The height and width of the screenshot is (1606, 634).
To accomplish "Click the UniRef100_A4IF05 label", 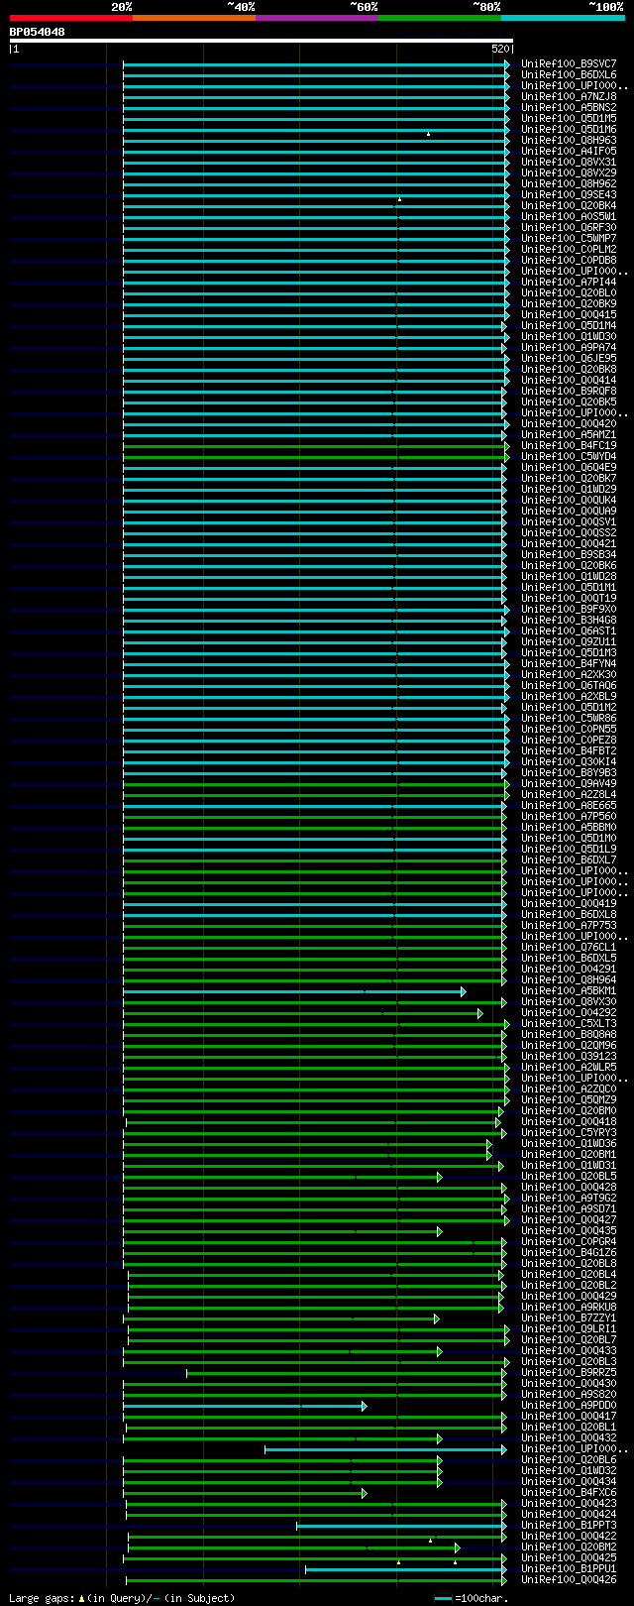I will coord(569,151).
